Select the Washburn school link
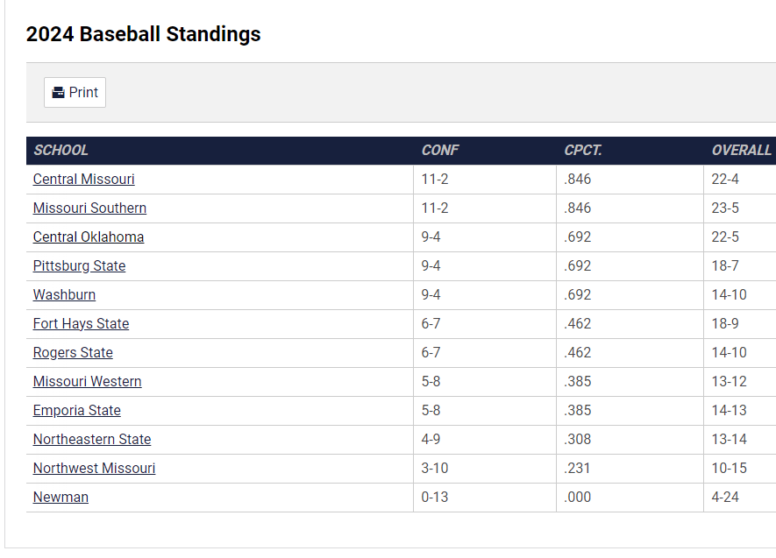The image size is (776, 558). click(64, 295)
